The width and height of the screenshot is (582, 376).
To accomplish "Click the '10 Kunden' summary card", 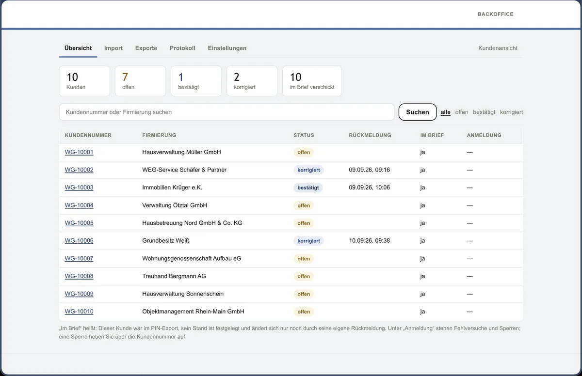I will coord(84,81).
